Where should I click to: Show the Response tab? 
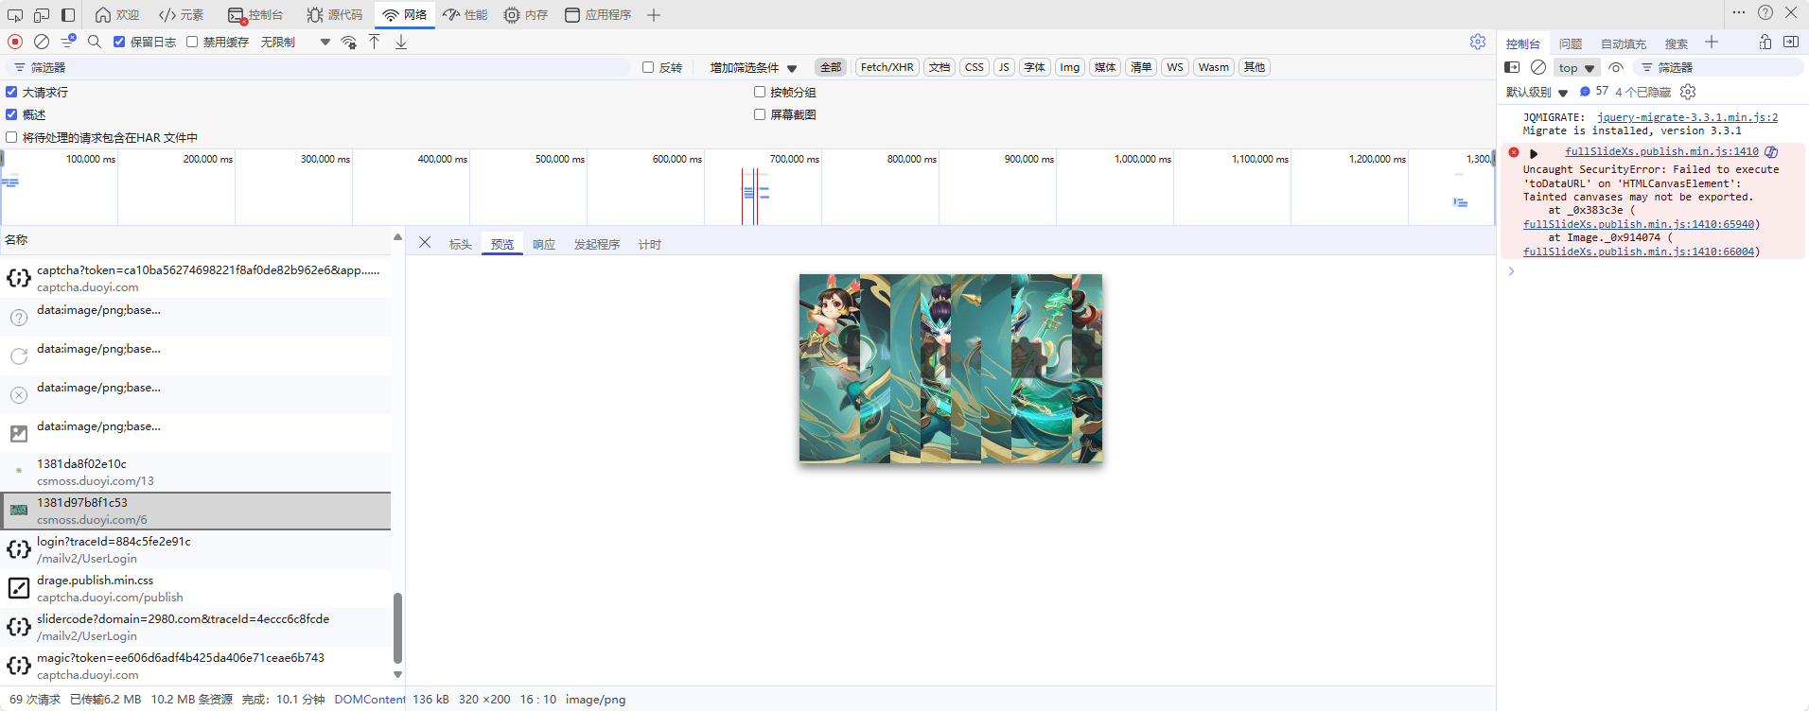click(544, 244)
